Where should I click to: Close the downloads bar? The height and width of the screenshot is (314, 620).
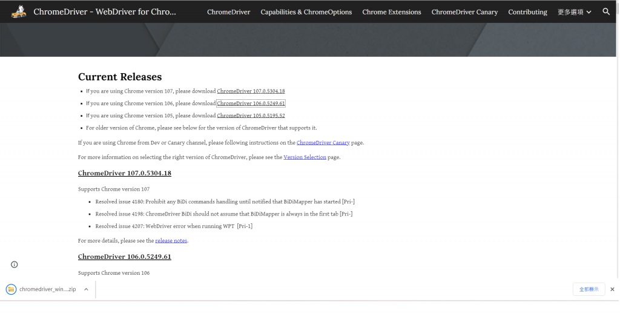coord(612,290)
